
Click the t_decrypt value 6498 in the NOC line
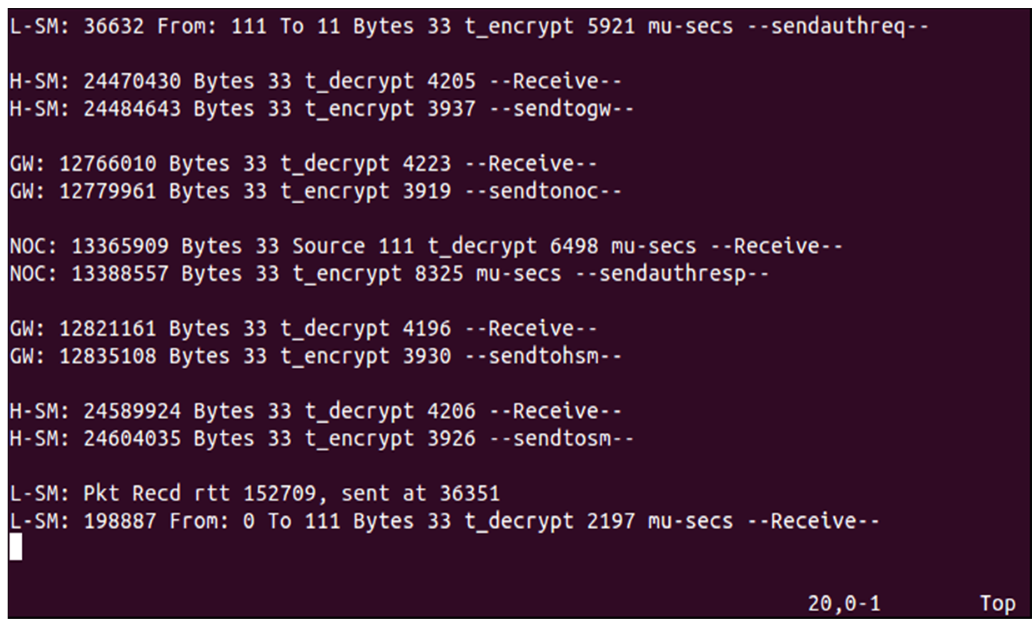click(x=574, y=246)
